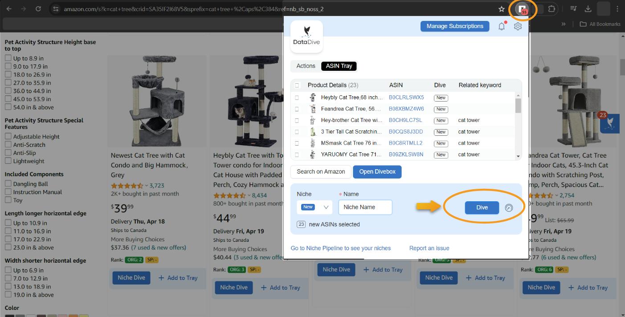
Task: Click Manage Subscriptions button
Action: pyautogui.click(x=455, y=26)
